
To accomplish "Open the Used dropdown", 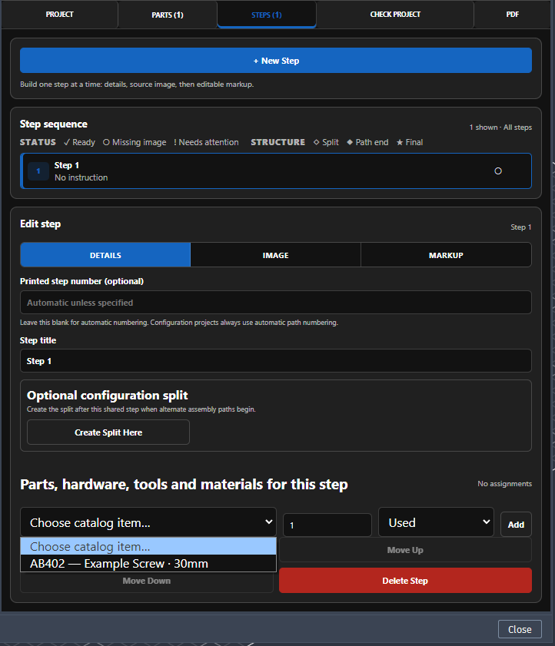I will click(437, 522).
